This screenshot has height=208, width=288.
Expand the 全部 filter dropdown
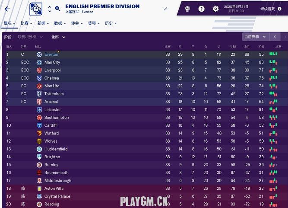[58, 37]
